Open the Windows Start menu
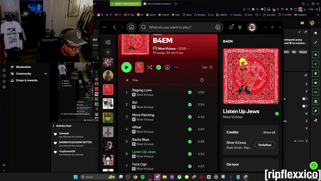Viewport: 321px width, 181px height. pyautogui.click(x=75, y=177)
